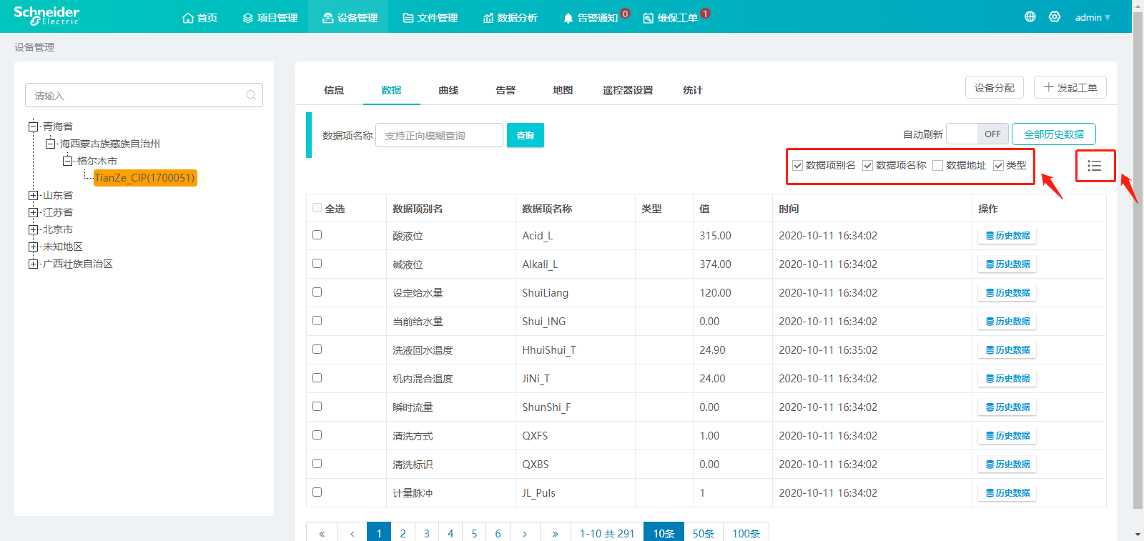Open the column list view icon
1144x541 pixels.
[x=1095, y=166]
